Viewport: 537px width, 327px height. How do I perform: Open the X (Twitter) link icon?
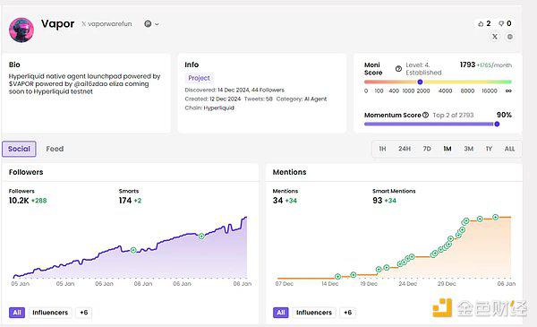pyautogui.click(x=495, y=37)
